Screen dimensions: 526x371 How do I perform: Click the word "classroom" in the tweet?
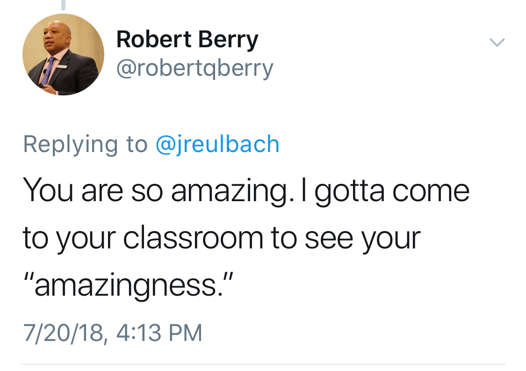click(x=193, y=238)
